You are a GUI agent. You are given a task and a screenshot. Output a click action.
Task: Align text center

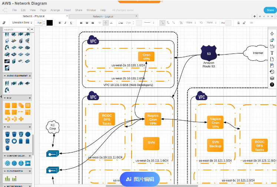[x=87, y=23]
